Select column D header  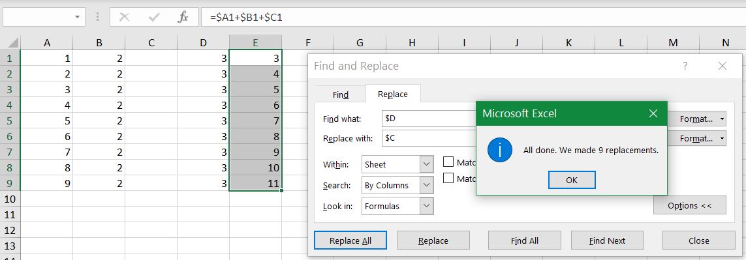coord(203,43)
